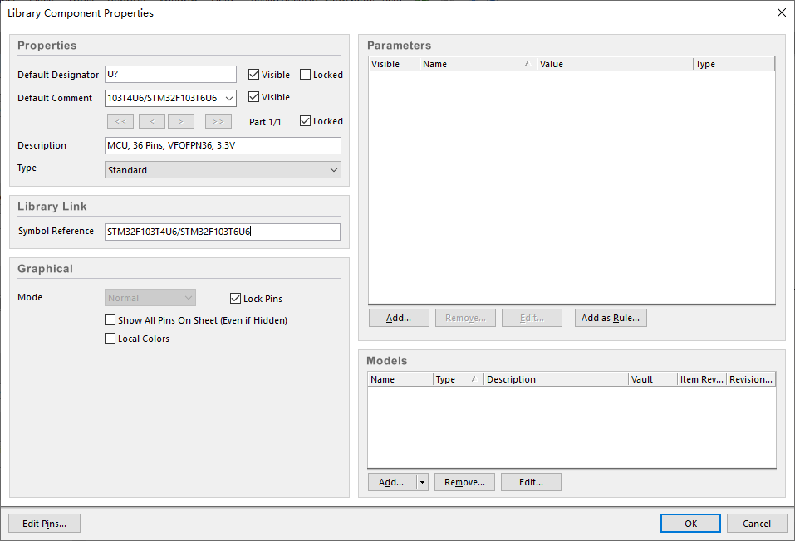Enable the Default Designator Locked checkbox

(x=306, y=75)
